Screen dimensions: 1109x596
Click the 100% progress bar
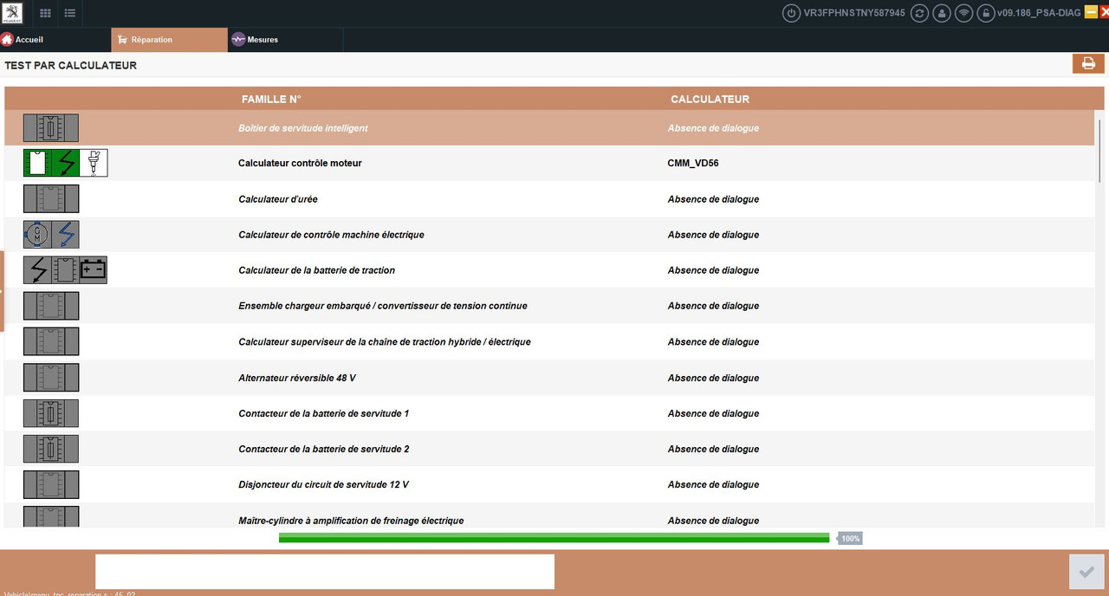tap(554, 538)
